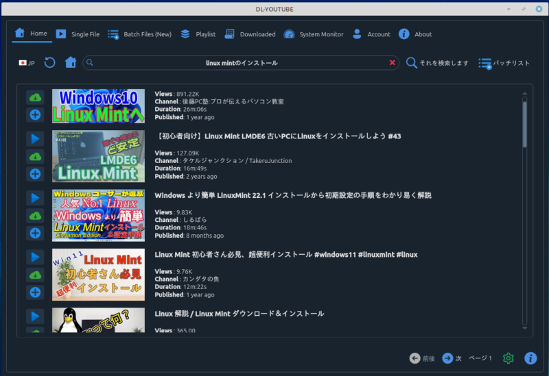
Task: Download the カンダタの魚 video cloud icon
Action: [x=35, y=275]
